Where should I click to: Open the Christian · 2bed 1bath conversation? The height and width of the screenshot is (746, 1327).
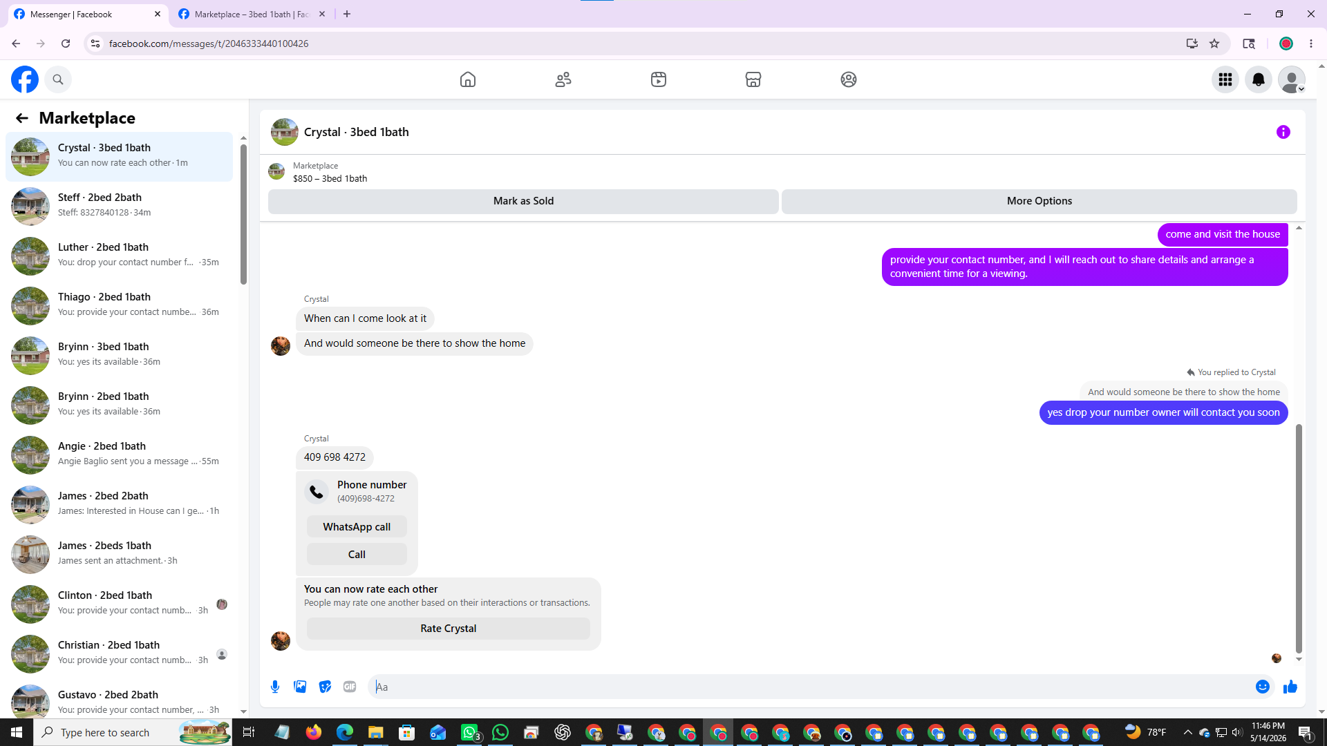pos(120,654)
